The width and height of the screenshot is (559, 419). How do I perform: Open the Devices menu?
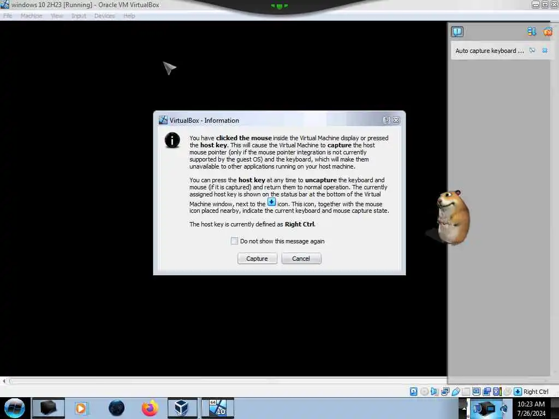click(104, 16)
